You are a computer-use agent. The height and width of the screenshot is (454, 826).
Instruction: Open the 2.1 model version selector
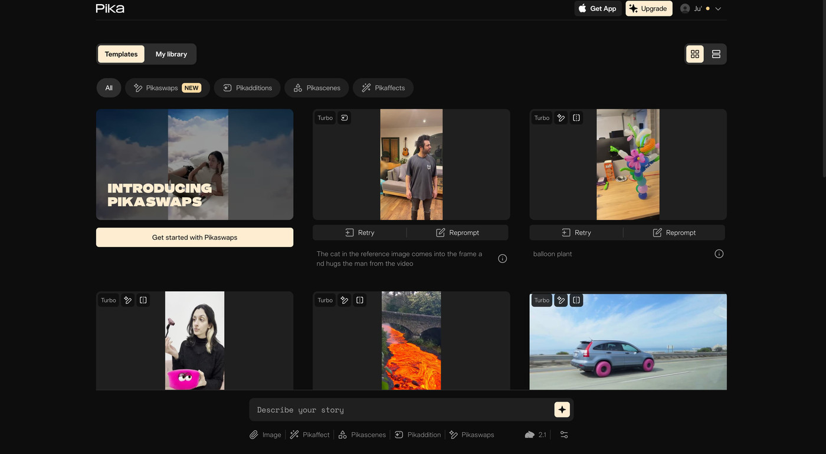(536, 435)
